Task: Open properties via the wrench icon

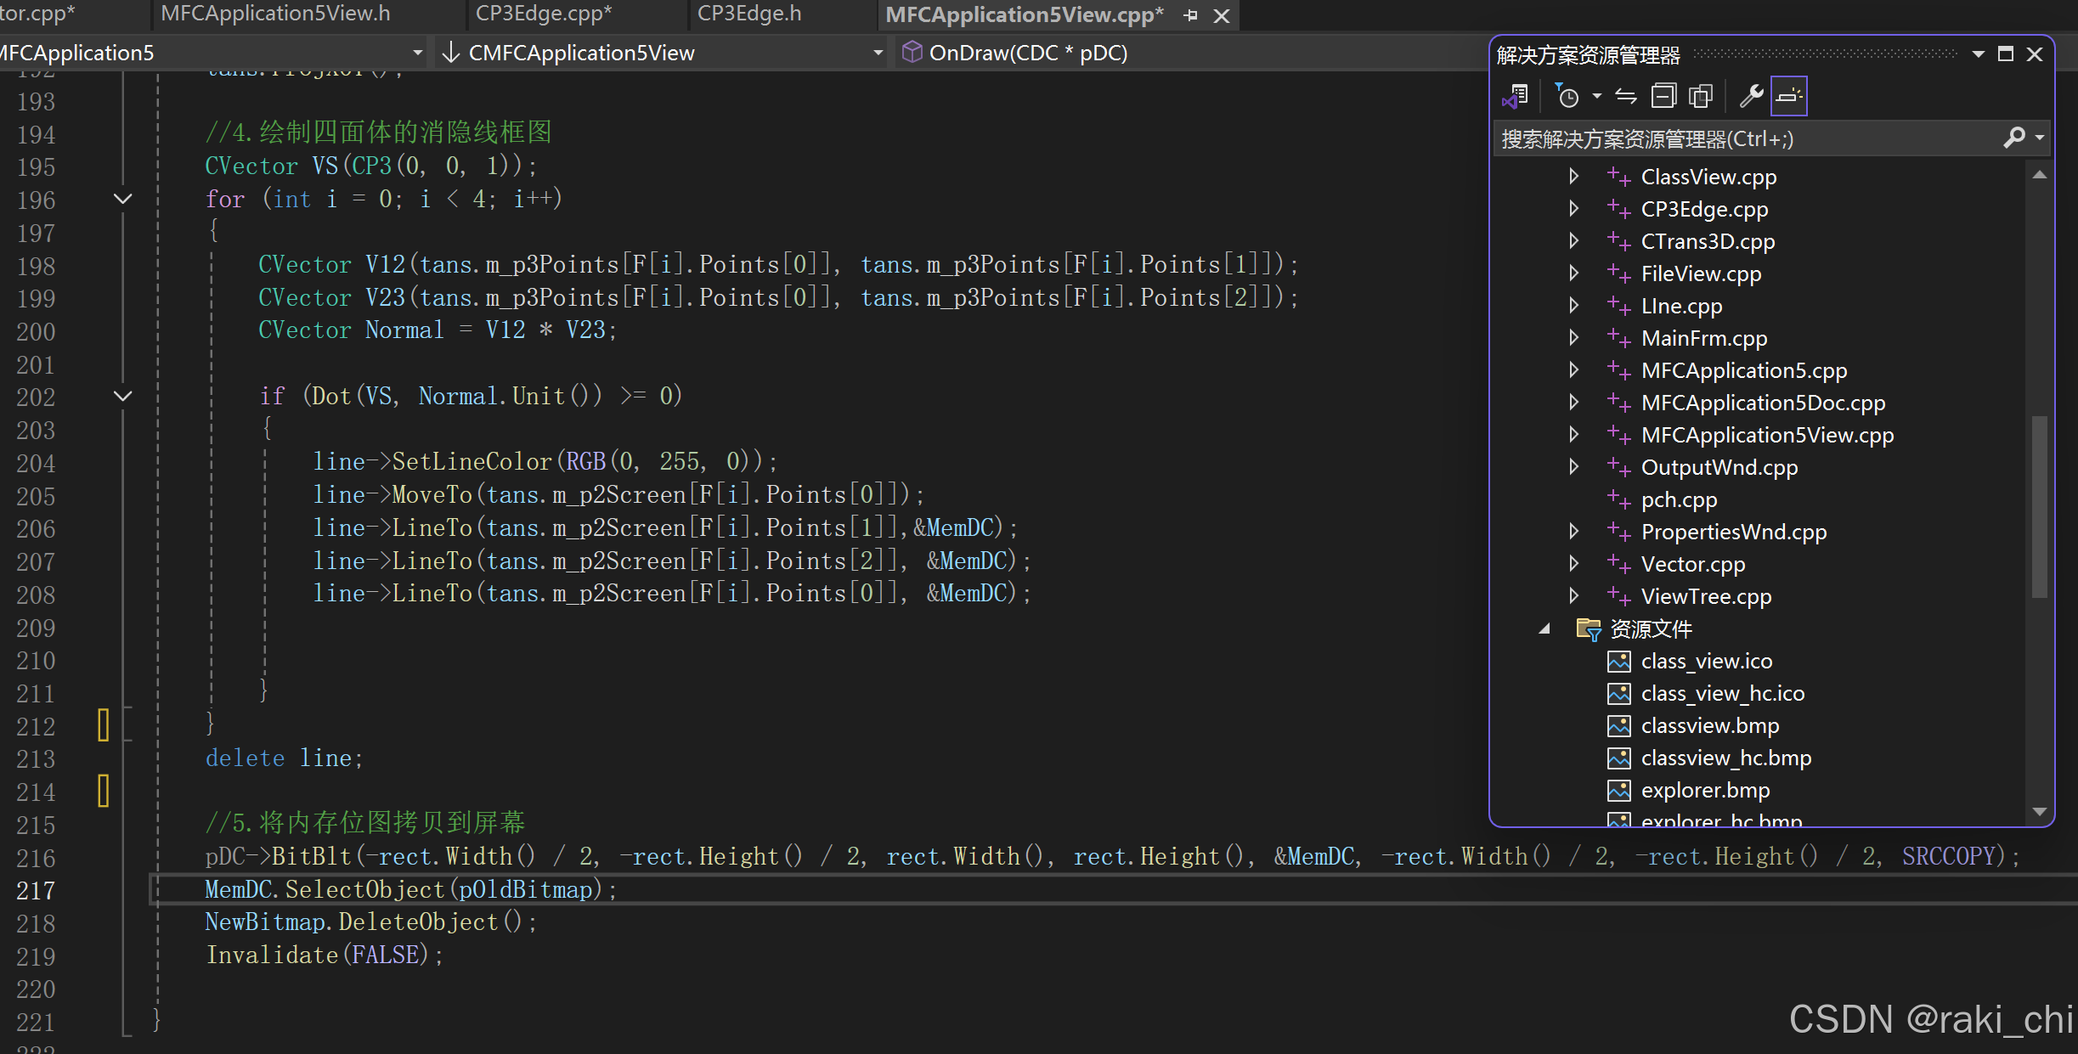Action: [1750, 97]
